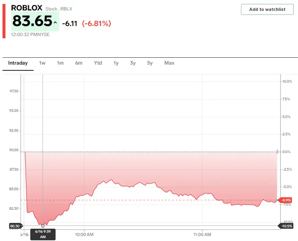Display the Max range chart
298x241 pixels.
point(169,63)
